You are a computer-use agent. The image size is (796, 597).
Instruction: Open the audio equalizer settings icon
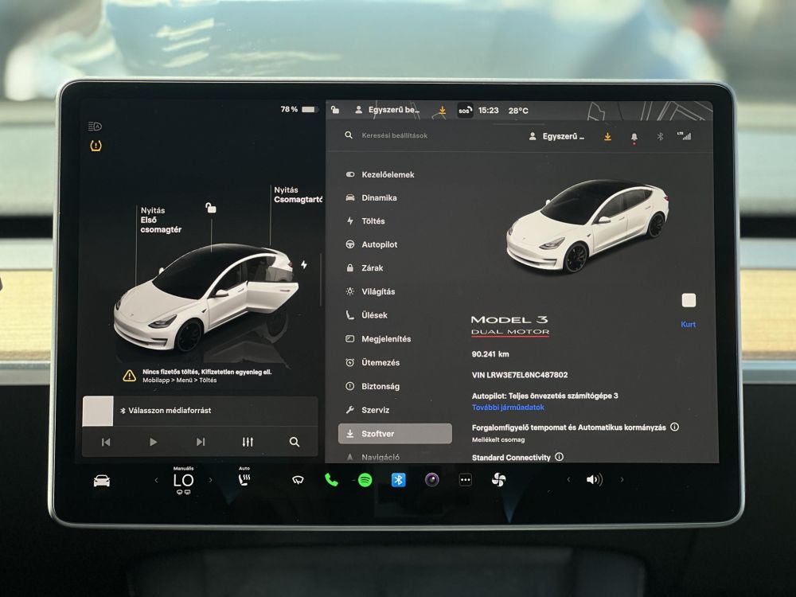coord(248,442)
